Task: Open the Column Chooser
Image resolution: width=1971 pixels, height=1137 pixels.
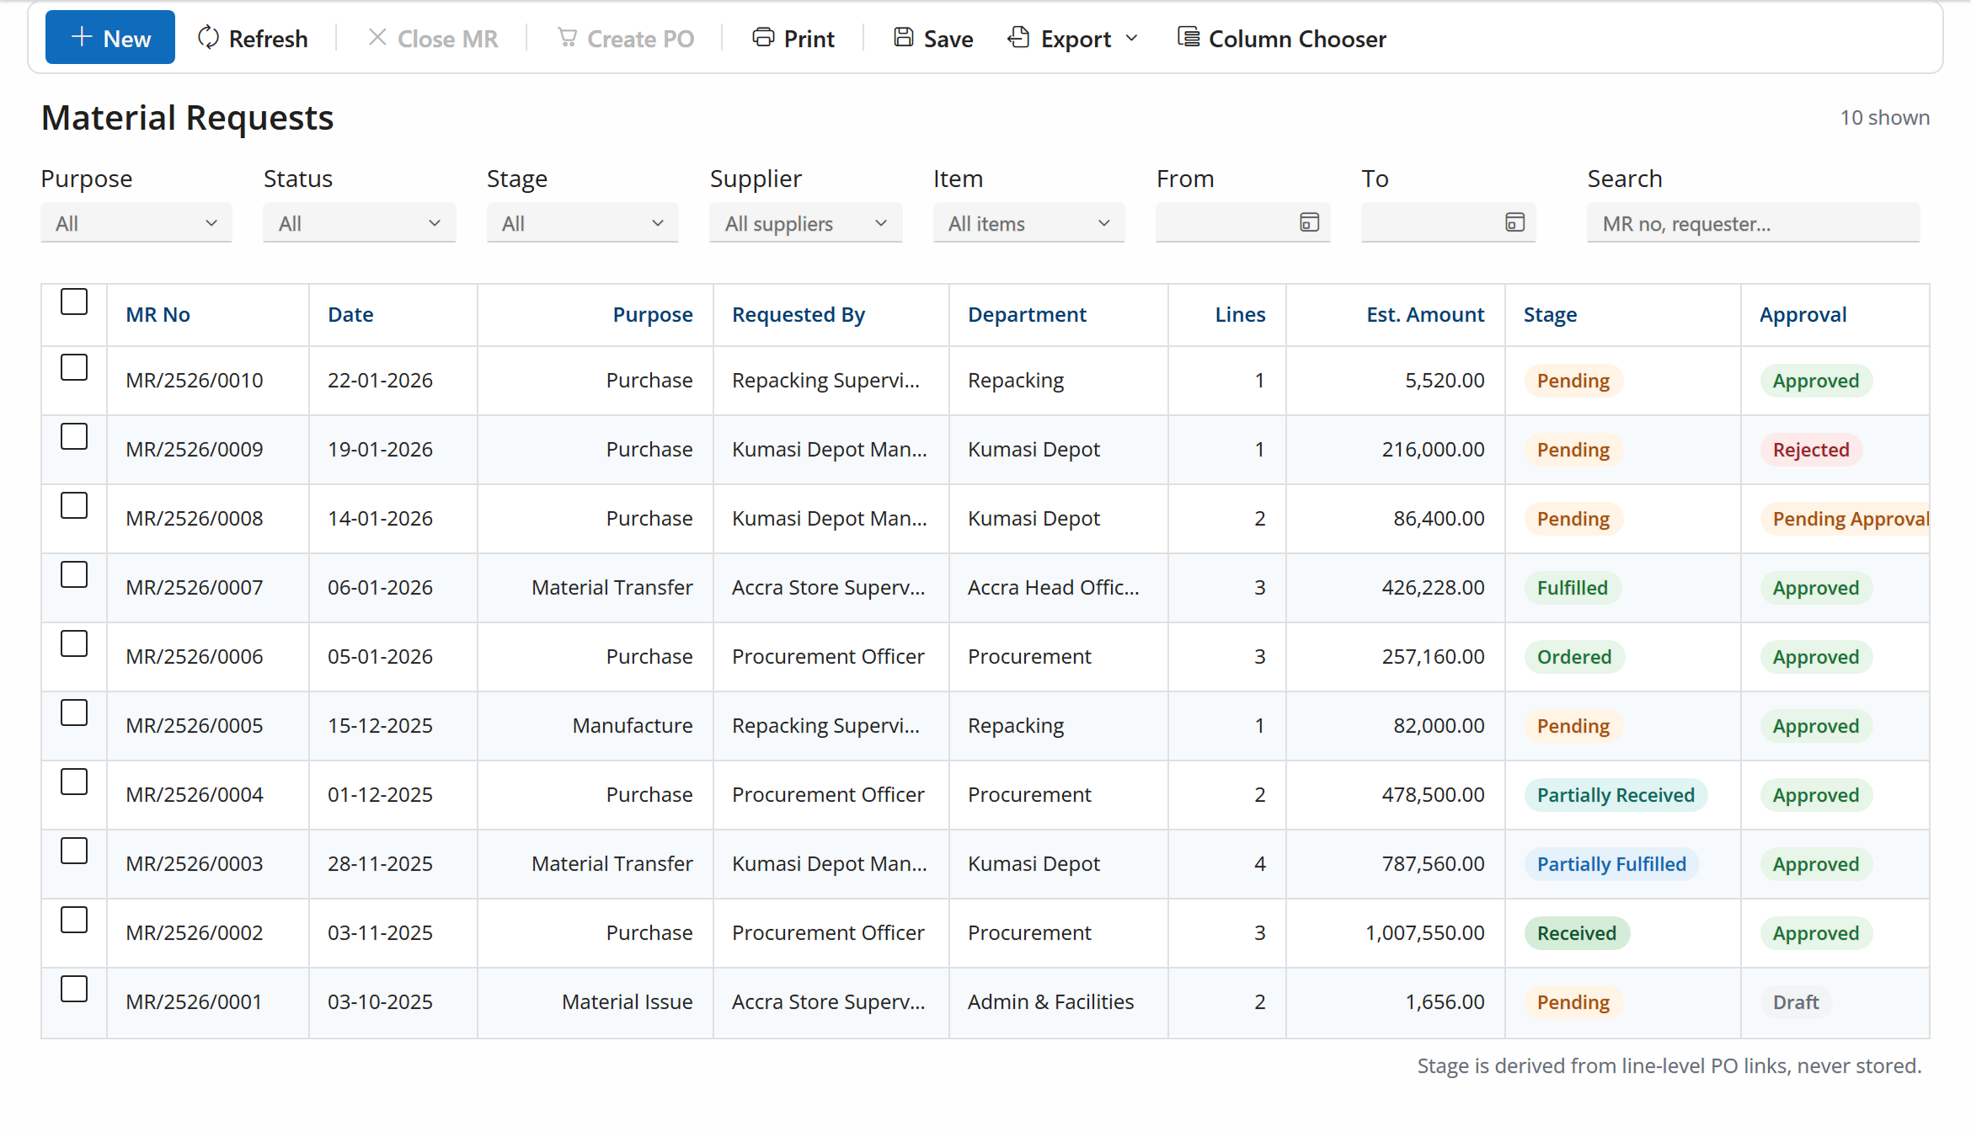Action: [x=1280, y=38]
